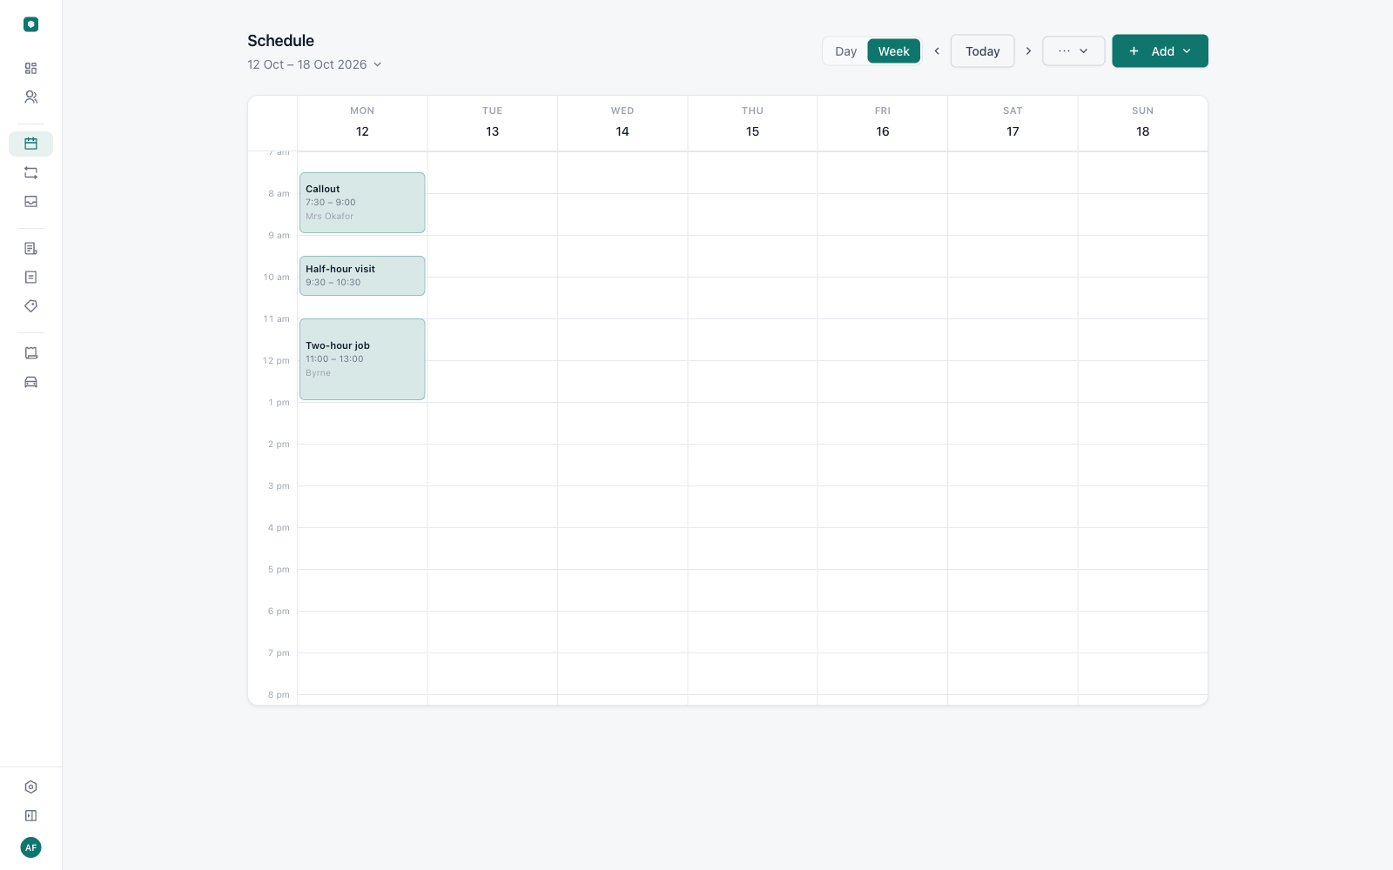The image size is (1393, 870).
Task: Select the Saturday 17 column header
Action: pyautogui.click(x=1013, y=123)
